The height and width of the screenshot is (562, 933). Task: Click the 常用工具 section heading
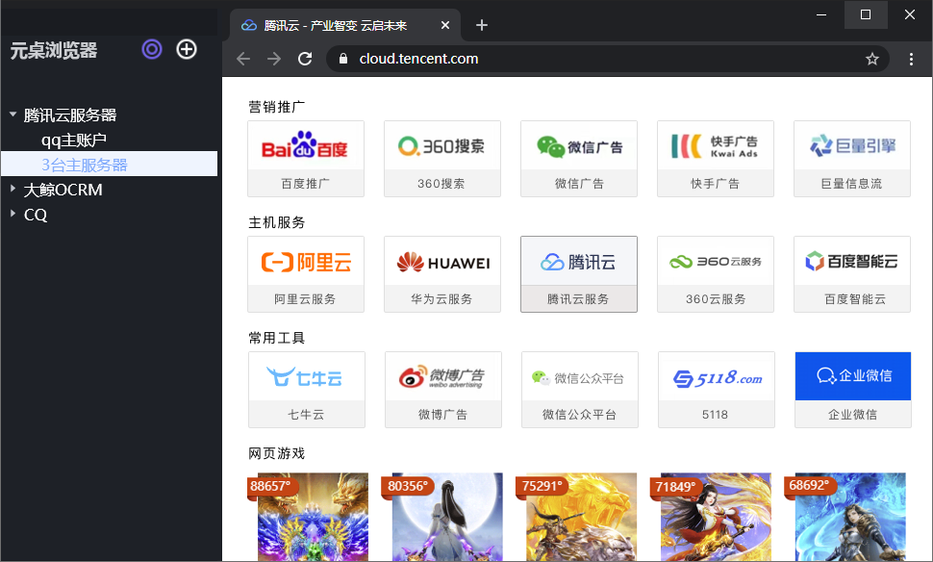[277, 338]
